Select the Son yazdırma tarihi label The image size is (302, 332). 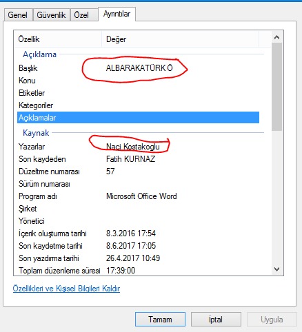click(49, 258)
